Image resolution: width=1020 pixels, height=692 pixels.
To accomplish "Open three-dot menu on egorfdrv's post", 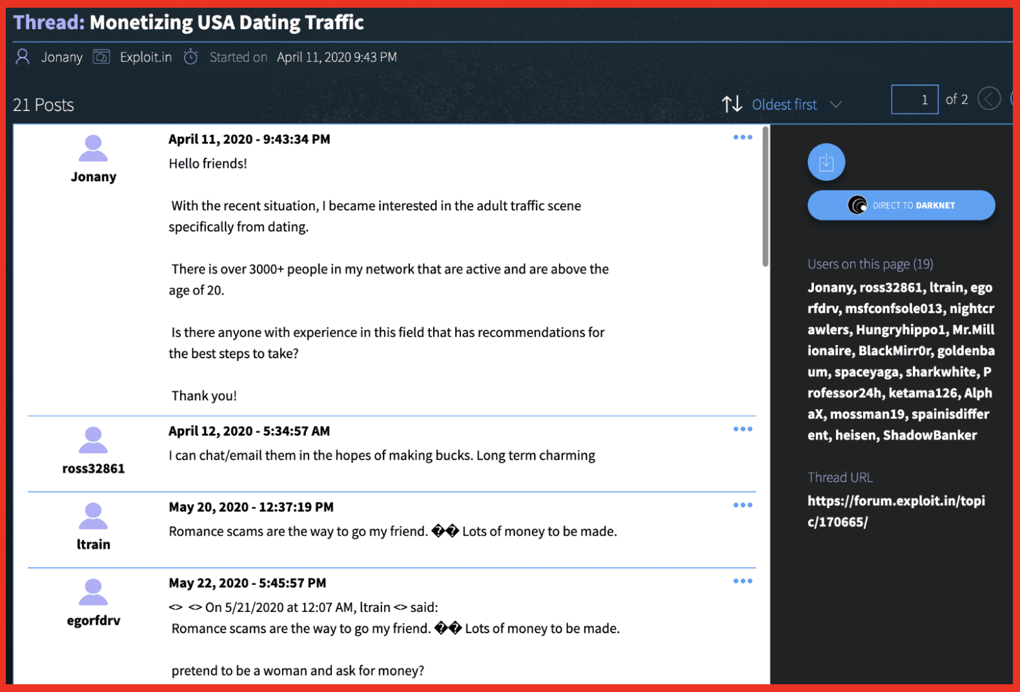I will coord(742,582).
